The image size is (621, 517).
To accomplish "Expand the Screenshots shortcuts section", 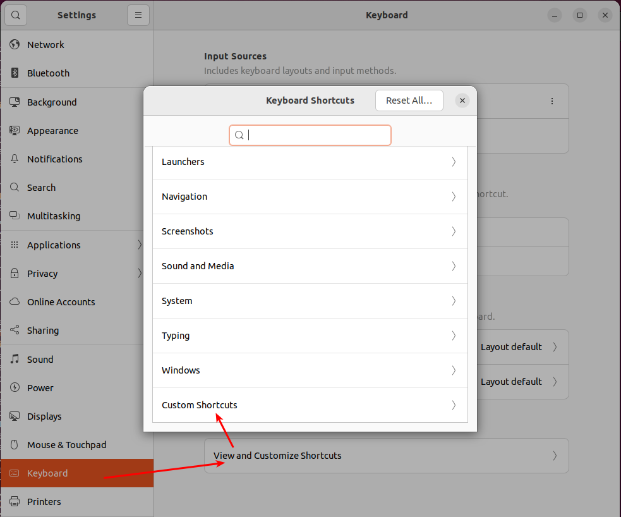I will coord(310,231).
